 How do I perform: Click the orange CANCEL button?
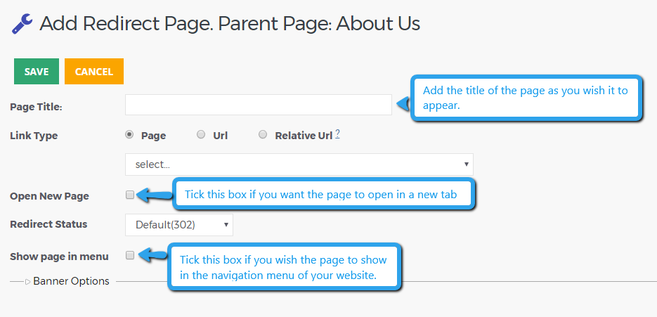[94, 71]
